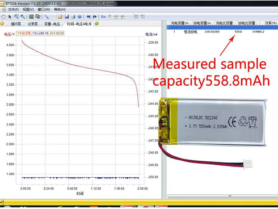This screenshot has height=209, width=278.
Task: Click the green add-tab icon after tabs
Action: pos(97,23)
